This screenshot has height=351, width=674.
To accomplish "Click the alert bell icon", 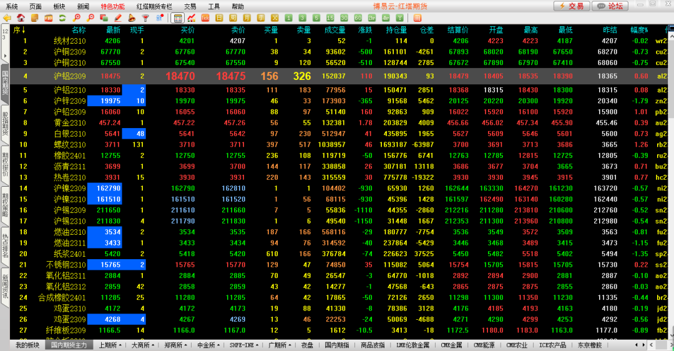I will [x=132, y=18].
